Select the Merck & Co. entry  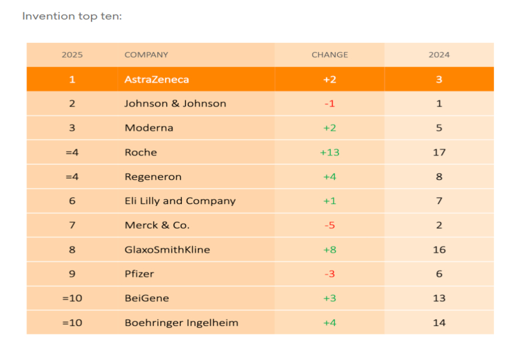[157, 225]
